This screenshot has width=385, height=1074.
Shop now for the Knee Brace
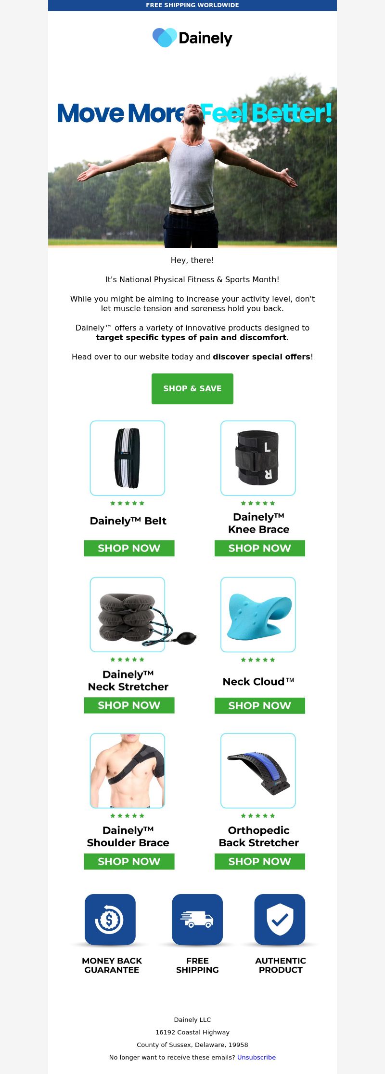coord(260,548)
